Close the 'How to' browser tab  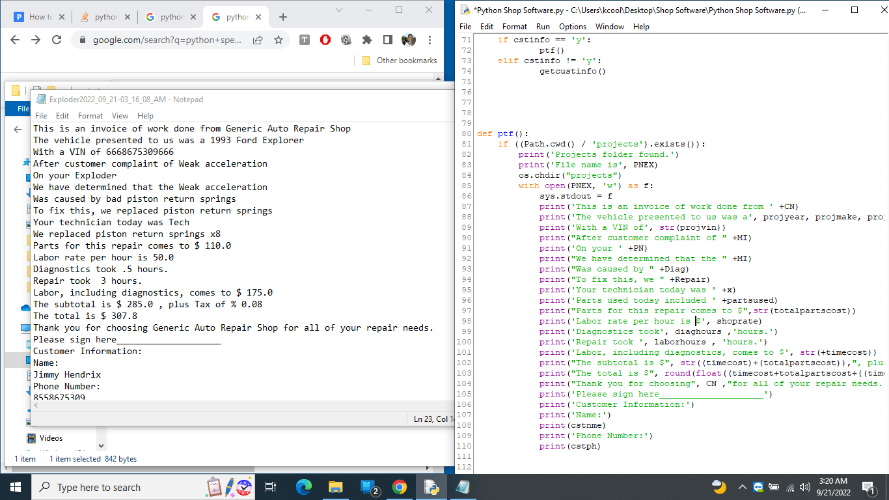[x=62, y=17]
